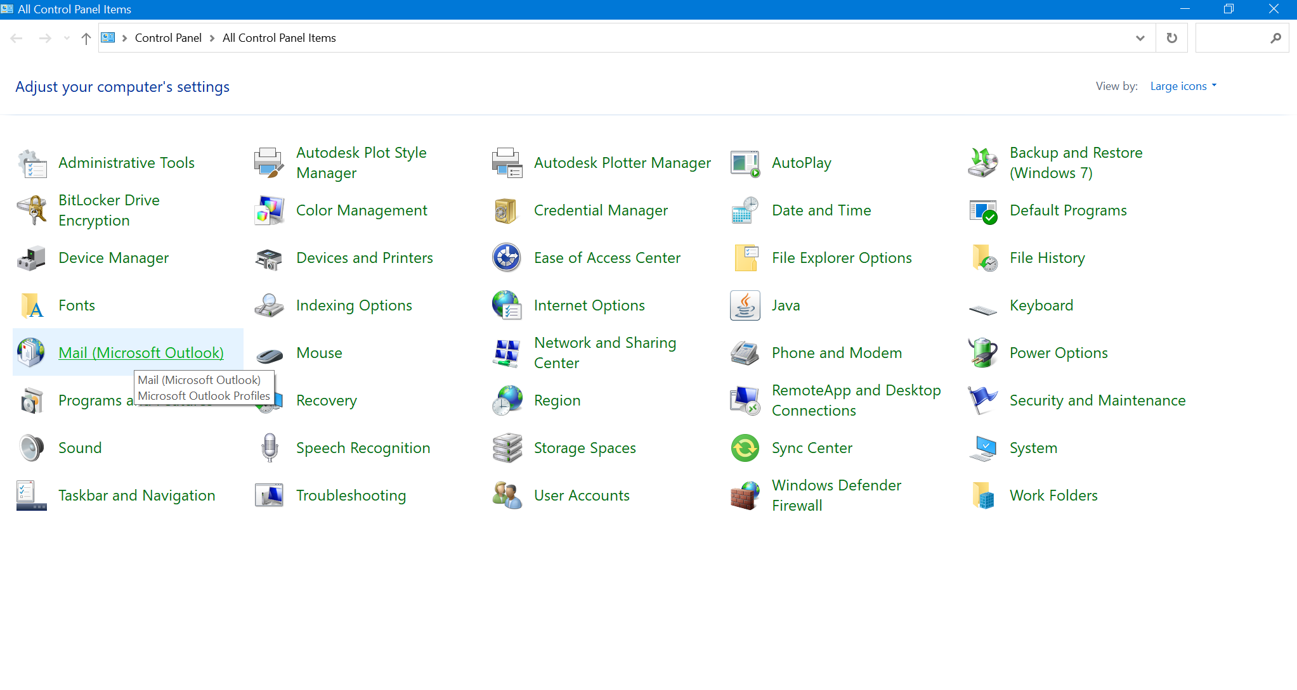This screenshot has width=1297, height=690.
Task: Click the Region globe icon
Action: (507, 401)
